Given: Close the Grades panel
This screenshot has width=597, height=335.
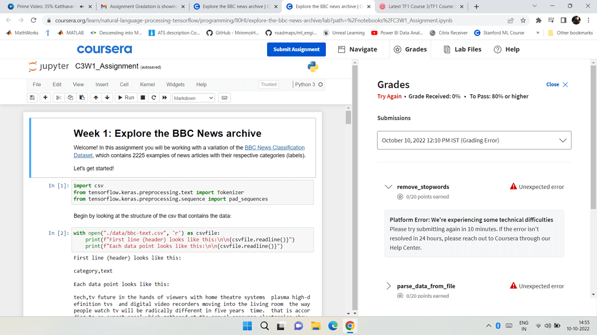Looking at the screenshot, I should (x=557, y=84).
